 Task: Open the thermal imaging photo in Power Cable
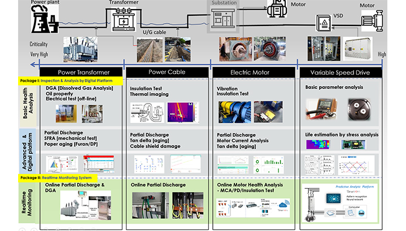coord(184,112)
